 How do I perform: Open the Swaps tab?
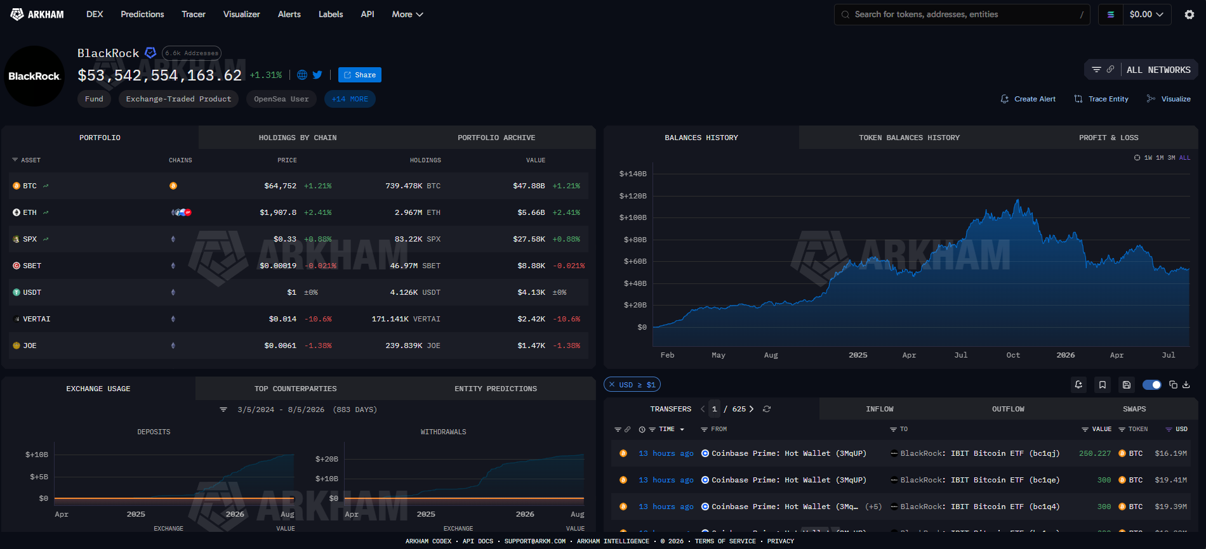(x=1134, y=409)
